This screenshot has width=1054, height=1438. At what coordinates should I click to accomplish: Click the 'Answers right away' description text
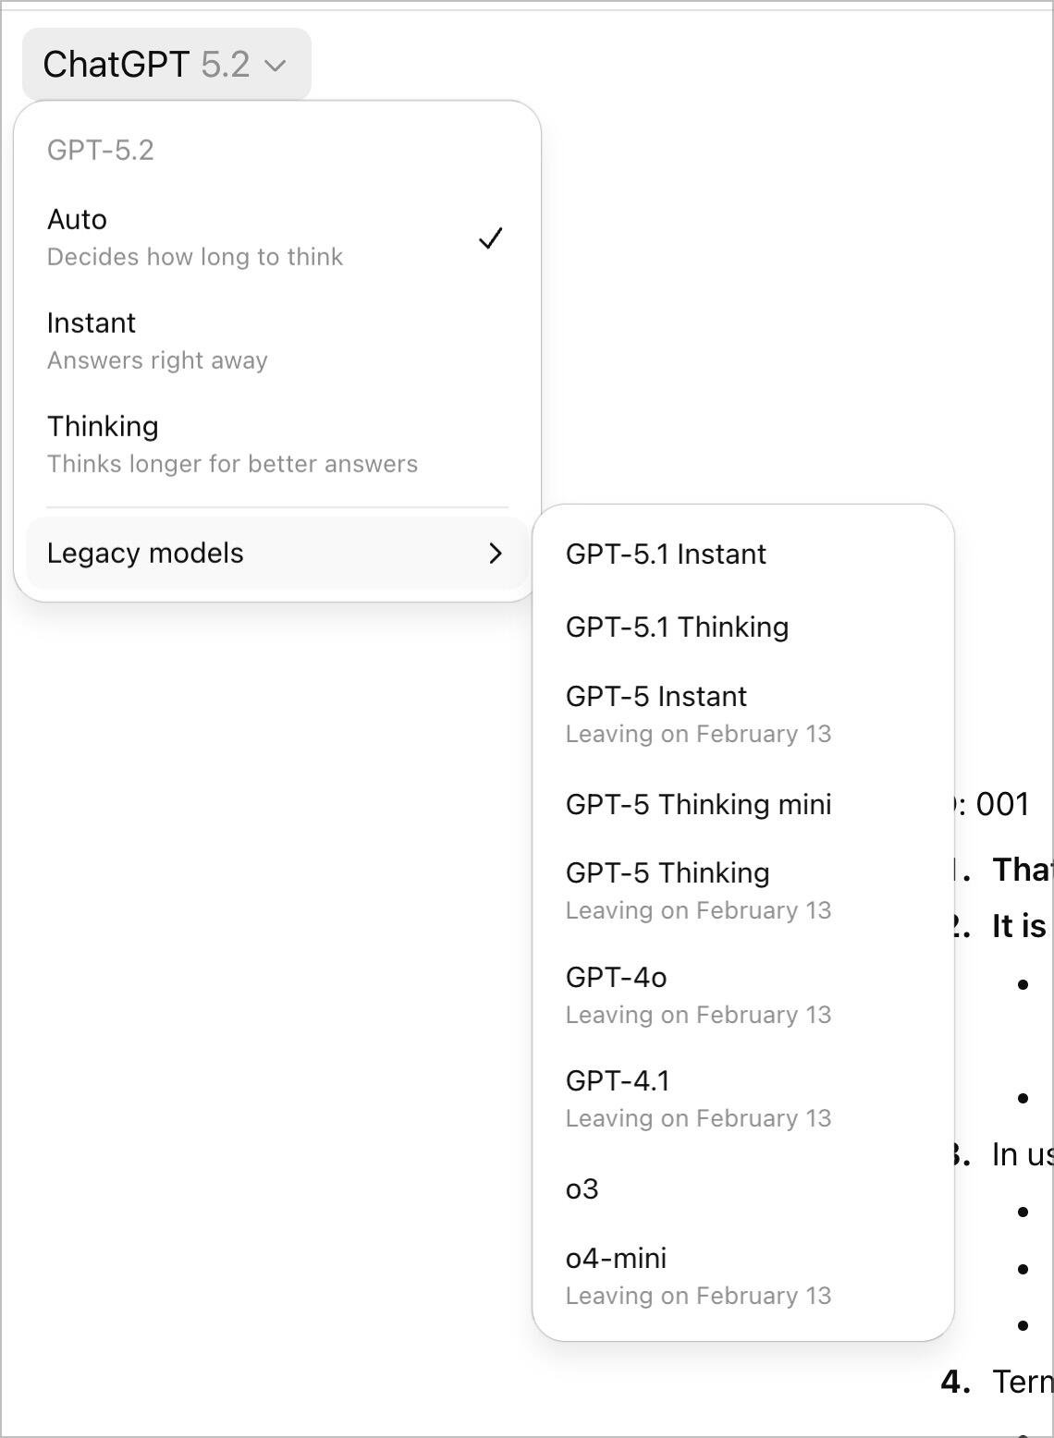(x=157, y=360)
